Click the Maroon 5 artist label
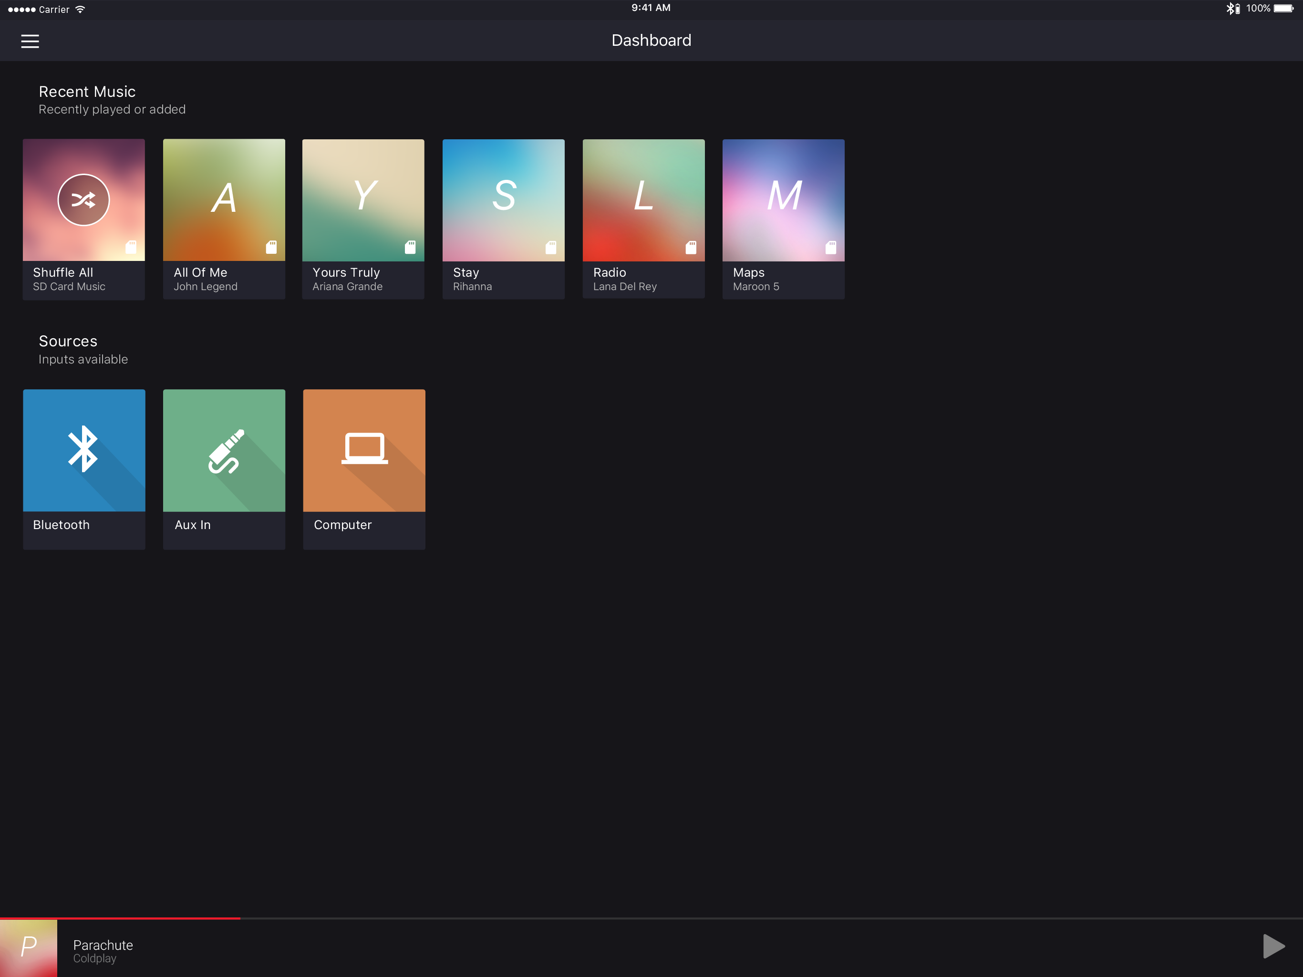This screenshot has height=977, width=1303. tap(756, 286)
